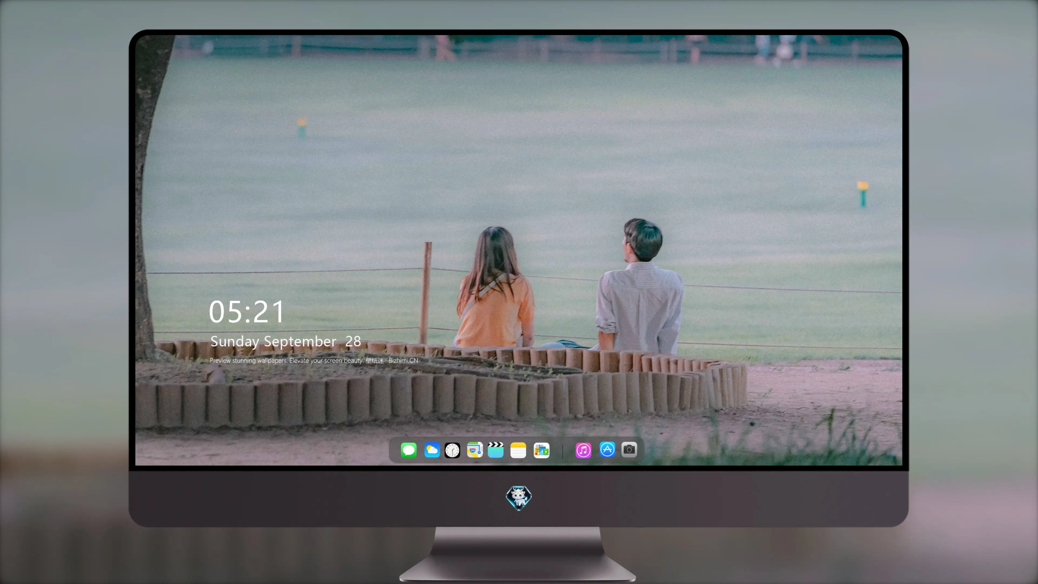
Task: Open the App Store icon
Action: click(x=607, y=449)
